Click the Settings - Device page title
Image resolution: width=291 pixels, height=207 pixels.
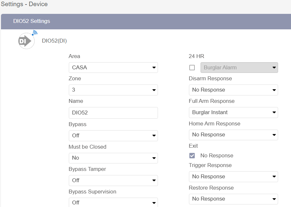tap(24, 4)
